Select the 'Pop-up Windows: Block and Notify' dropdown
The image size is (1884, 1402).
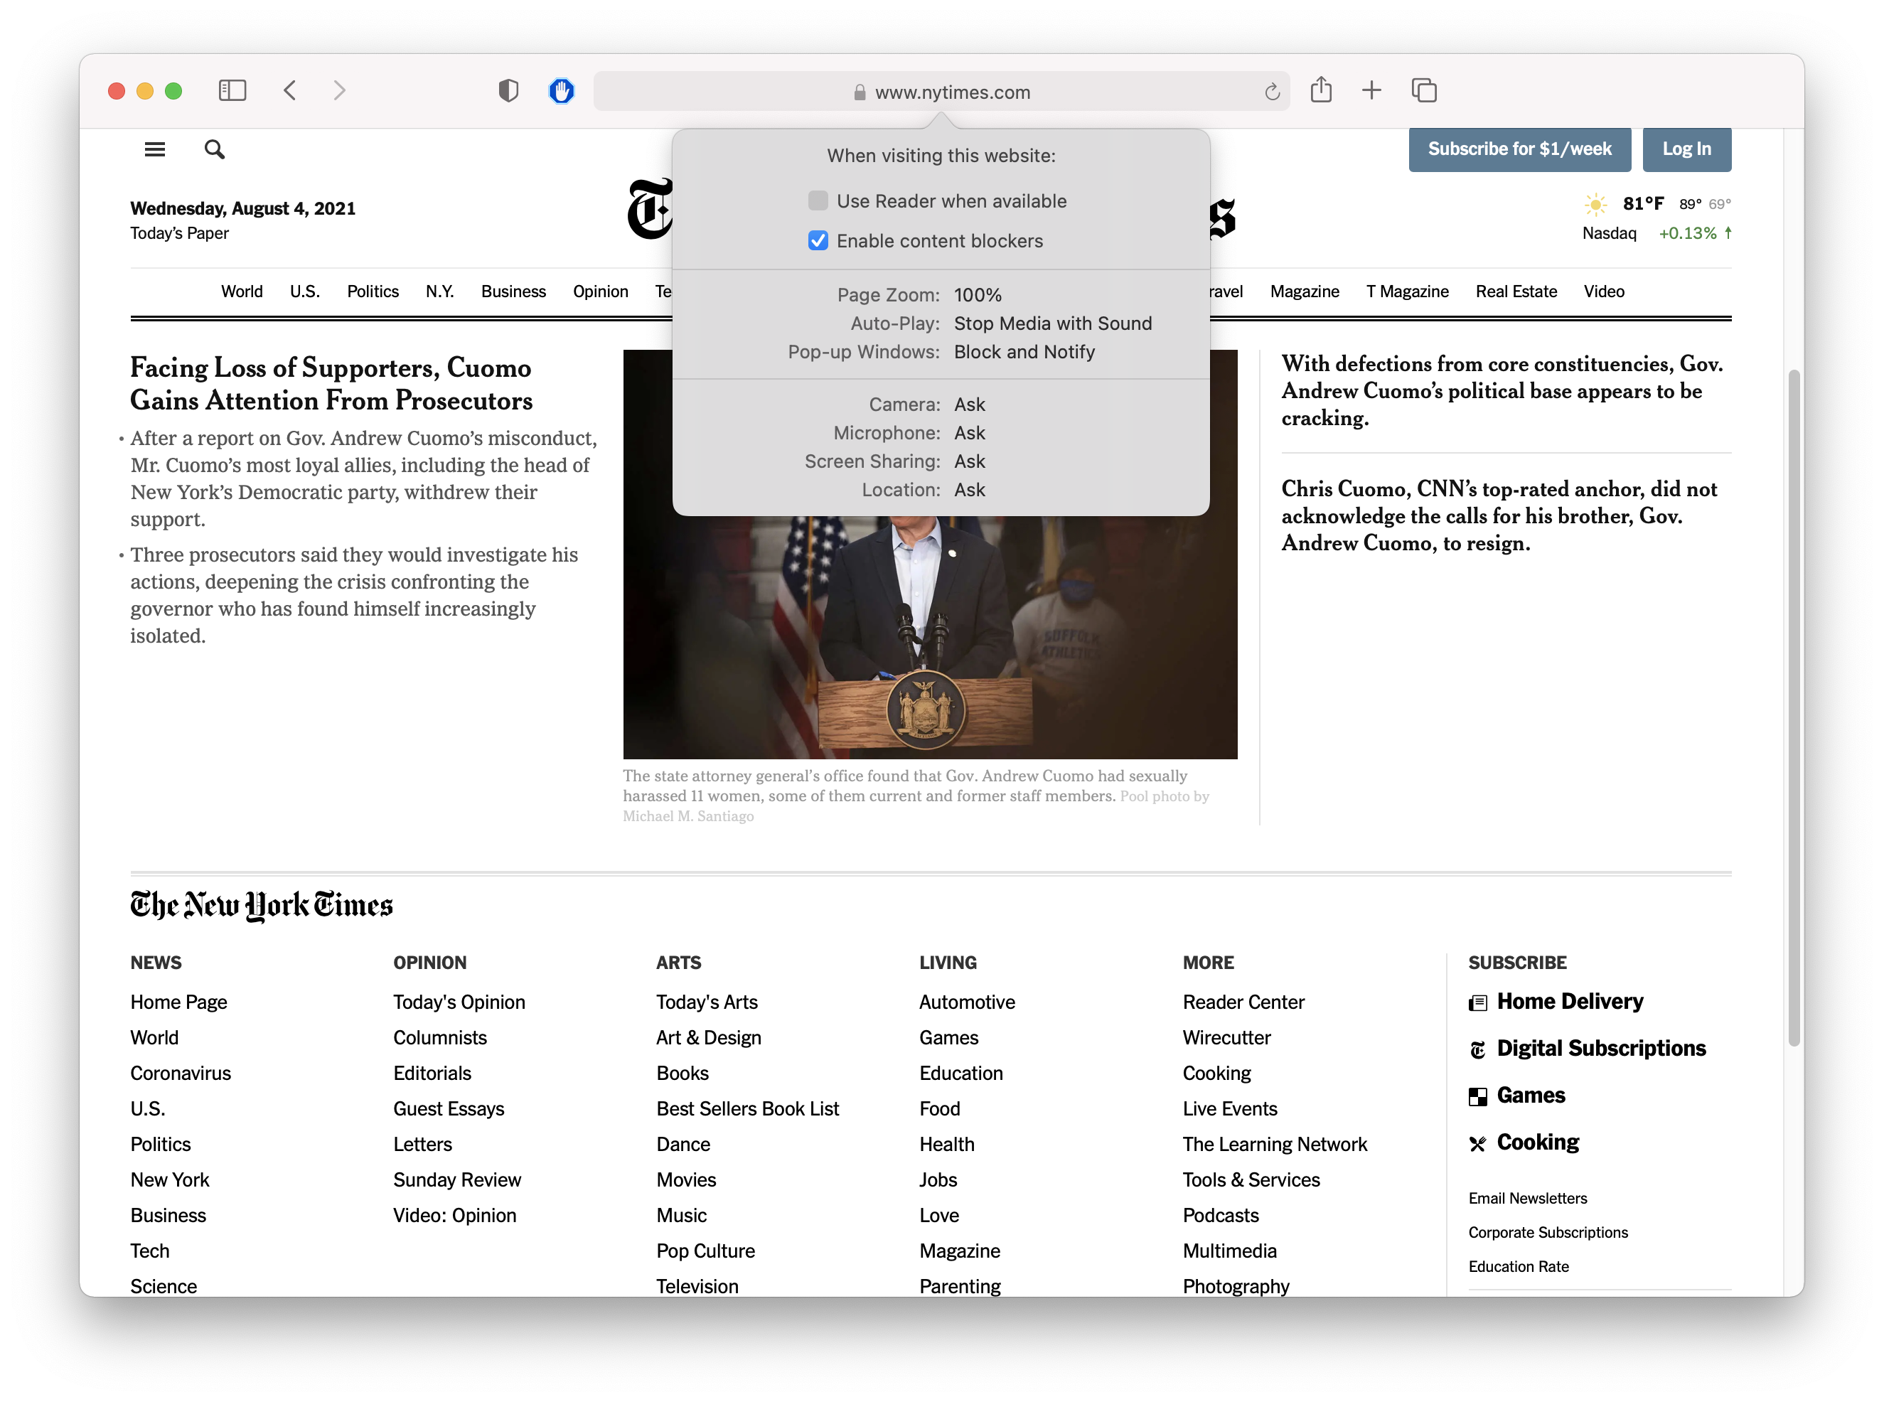click(1024, 350)
